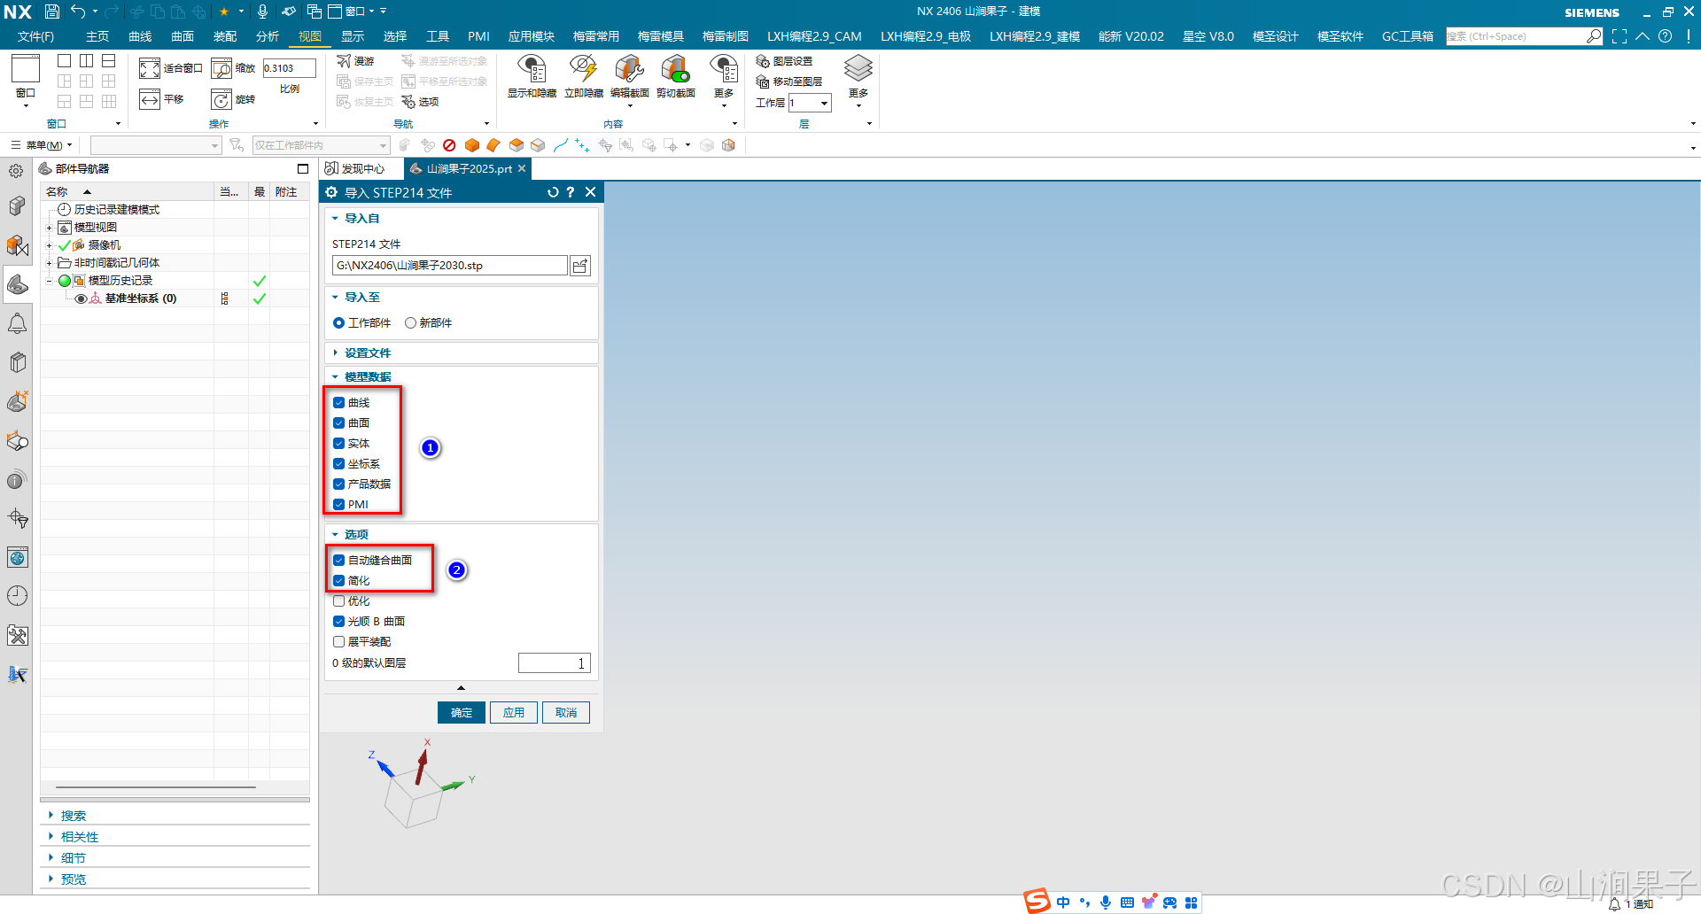Open the 菜单(M) dropdown

pos(43,145)
